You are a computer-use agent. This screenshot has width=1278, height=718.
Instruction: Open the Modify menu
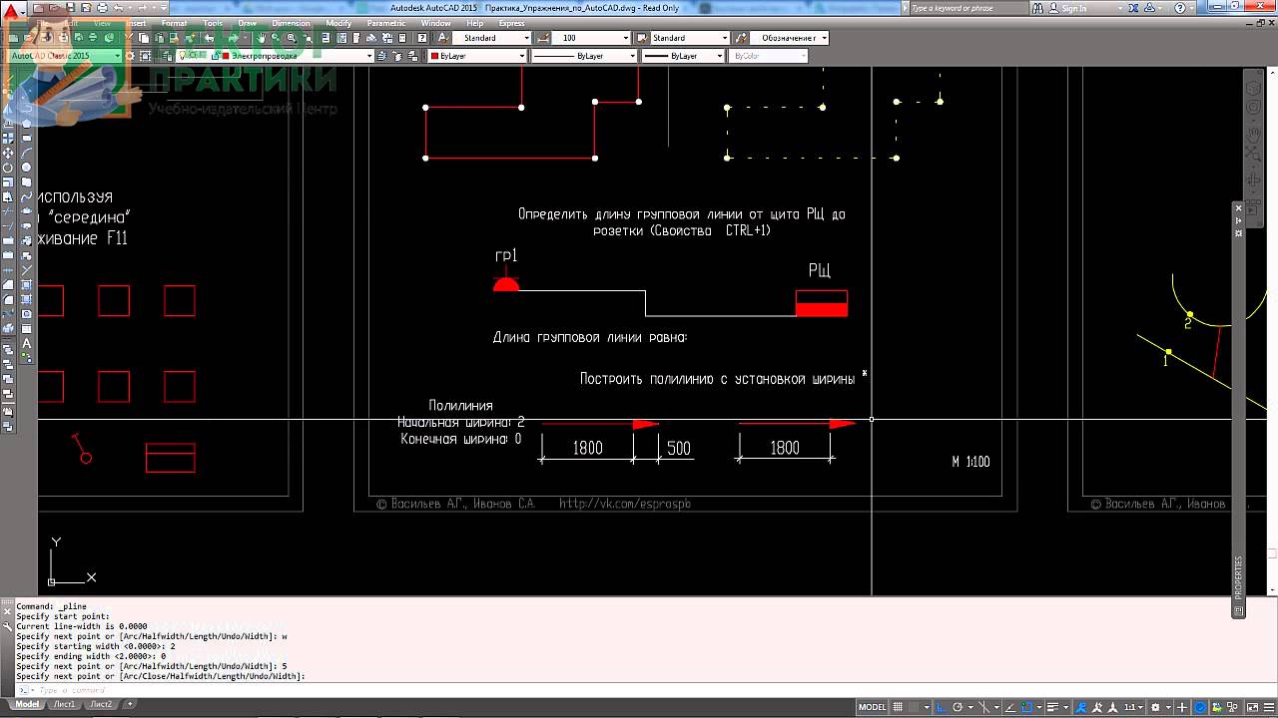tap(338, 23)
